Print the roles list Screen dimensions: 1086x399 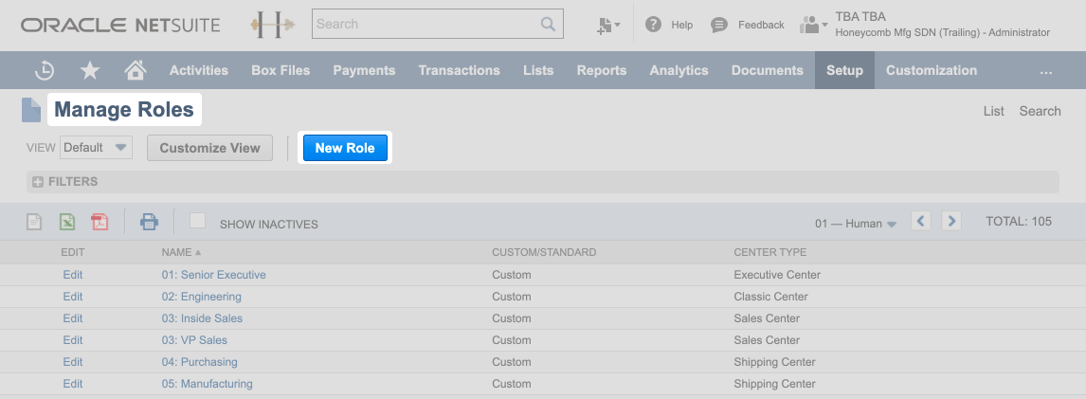(149, 222)
